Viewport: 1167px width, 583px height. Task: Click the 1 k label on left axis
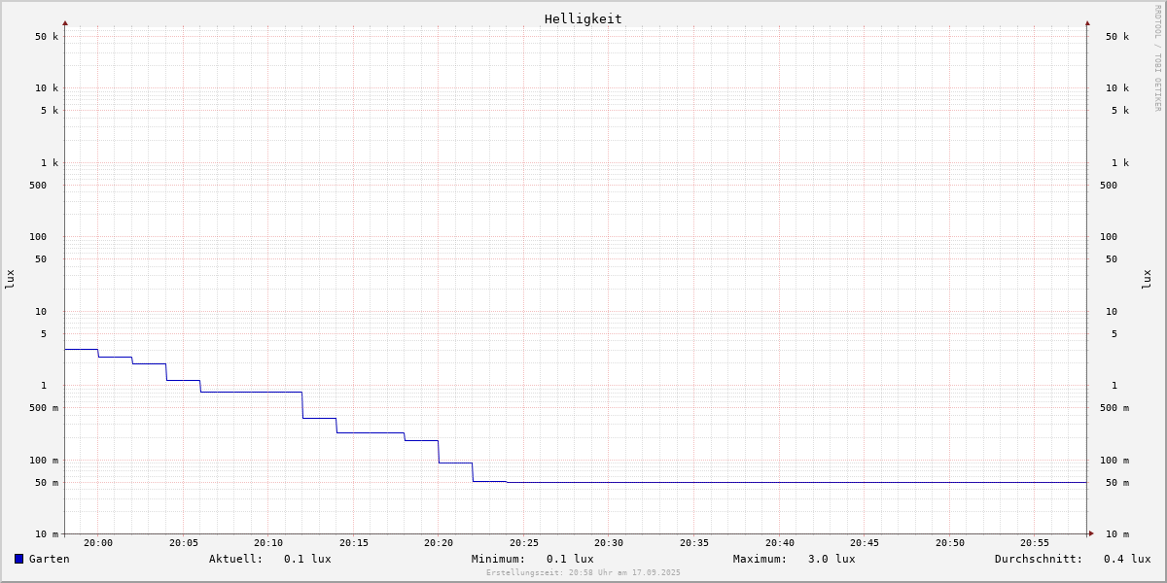(x=50, y=163)
